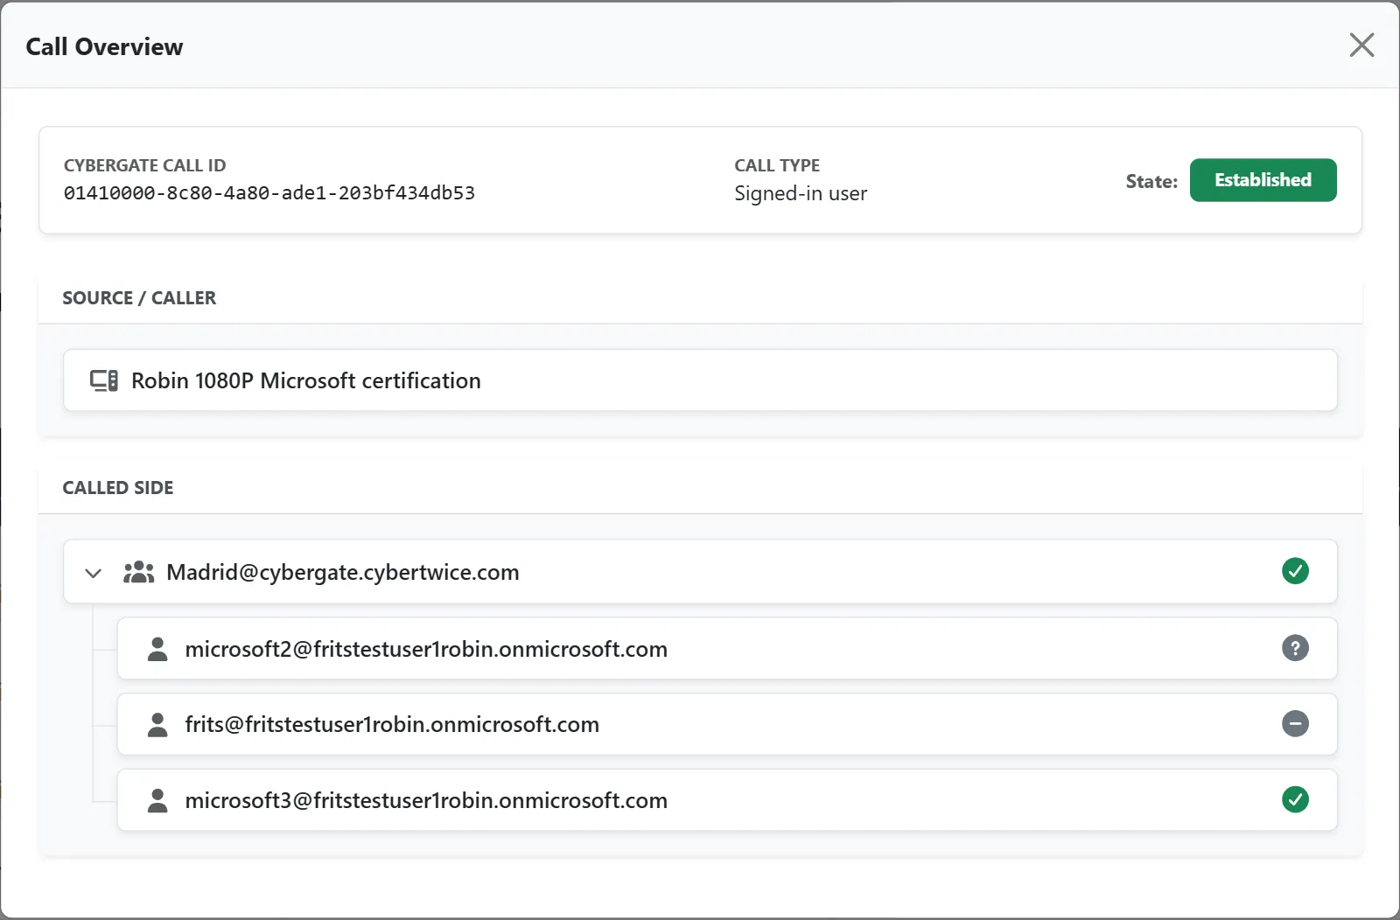1400x920 pixels.
Task: Click the device icon beside Robin 1080P
Action: pyautogui.click(x=104, y=380)
